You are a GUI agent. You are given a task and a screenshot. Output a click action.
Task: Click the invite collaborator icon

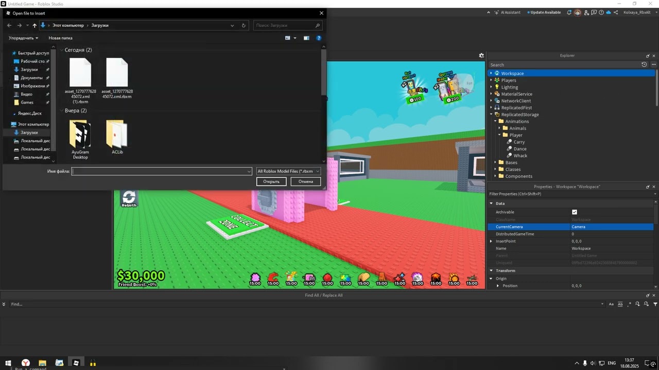point(585,12)
